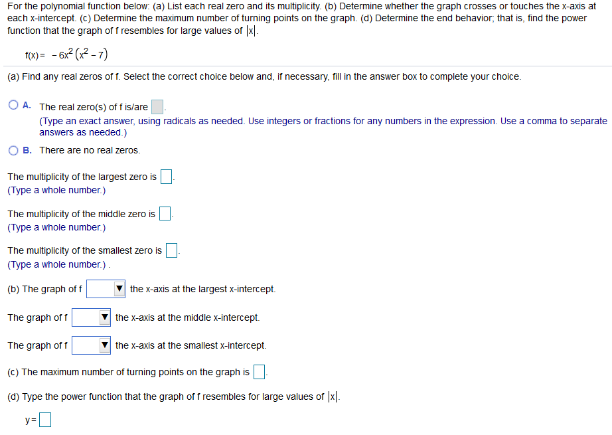Select answer choice A radio button
612x435 pixels.
(12, 105)
